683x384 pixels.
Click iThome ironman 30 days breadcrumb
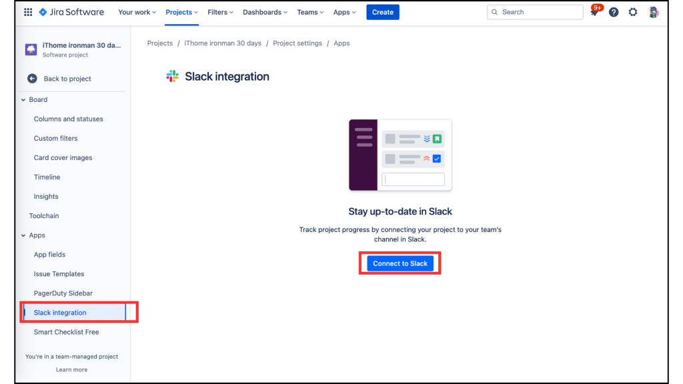(x=223, y=43)
